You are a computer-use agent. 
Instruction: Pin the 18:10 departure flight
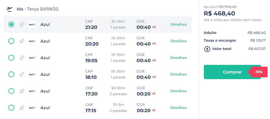click(22, 74)
